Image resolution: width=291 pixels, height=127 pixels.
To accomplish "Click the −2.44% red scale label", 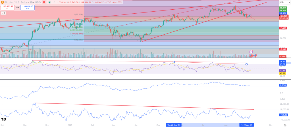I will tap(283, 49).
